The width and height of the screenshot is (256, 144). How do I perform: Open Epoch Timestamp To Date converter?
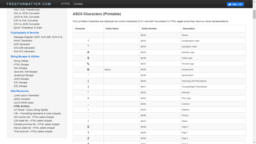click(28, 28)
